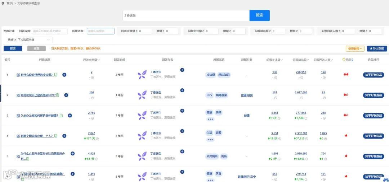The height and width of the screenshot is (182, 389).
Task: Open question 久坐办公室如何保护身体健康?
Action: tap(40, 116)
